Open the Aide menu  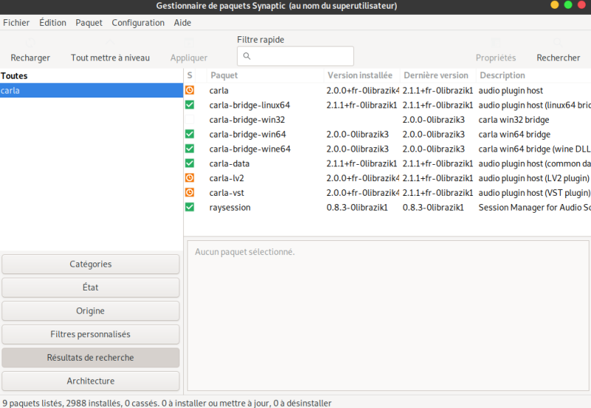point(182,23)
